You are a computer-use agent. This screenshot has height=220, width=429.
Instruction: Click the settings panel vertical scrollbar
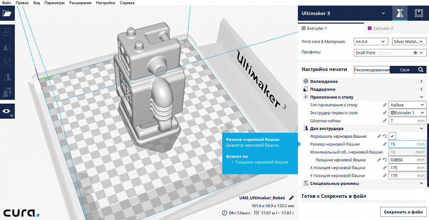click(x=428, y=155)
